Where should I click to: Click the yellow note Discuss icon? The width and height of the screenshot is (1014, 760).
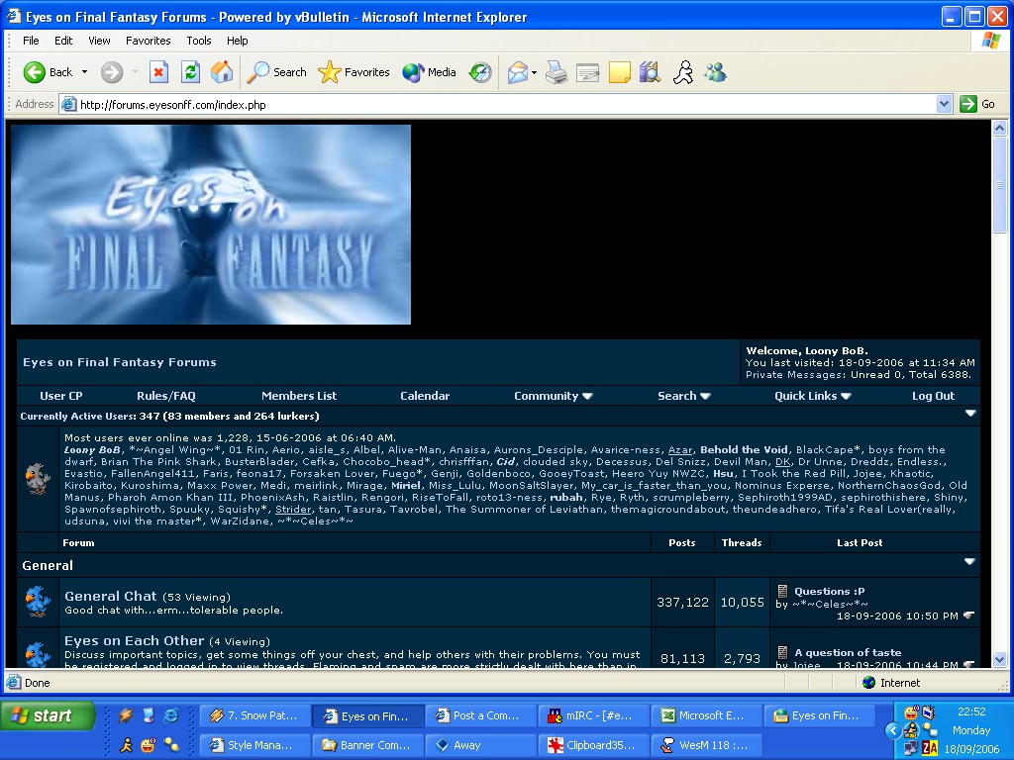pyautogui.click(x=620, y=72)
